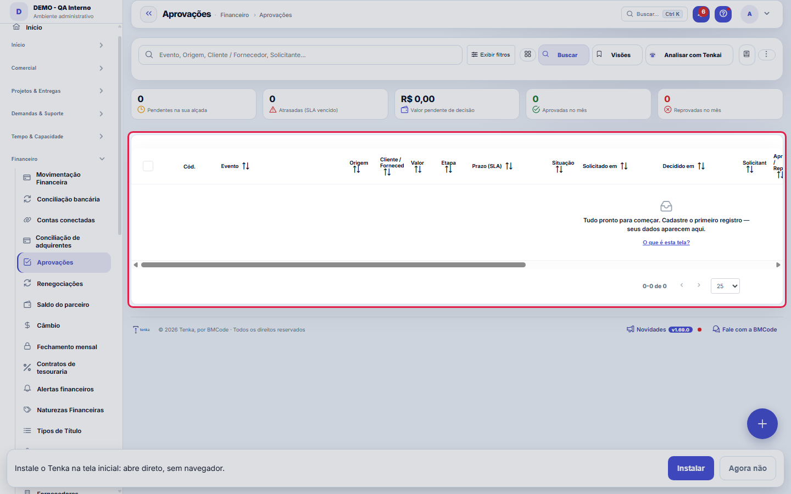Expand the Comercial sidebar section
Viewport: 791px width, 494px height.
click(57, 68)
